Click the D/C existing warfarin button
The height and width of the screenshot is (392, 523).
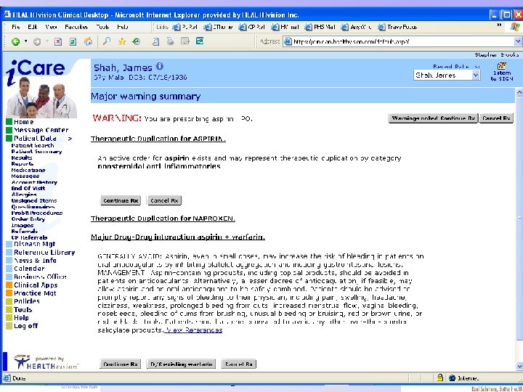181,364
